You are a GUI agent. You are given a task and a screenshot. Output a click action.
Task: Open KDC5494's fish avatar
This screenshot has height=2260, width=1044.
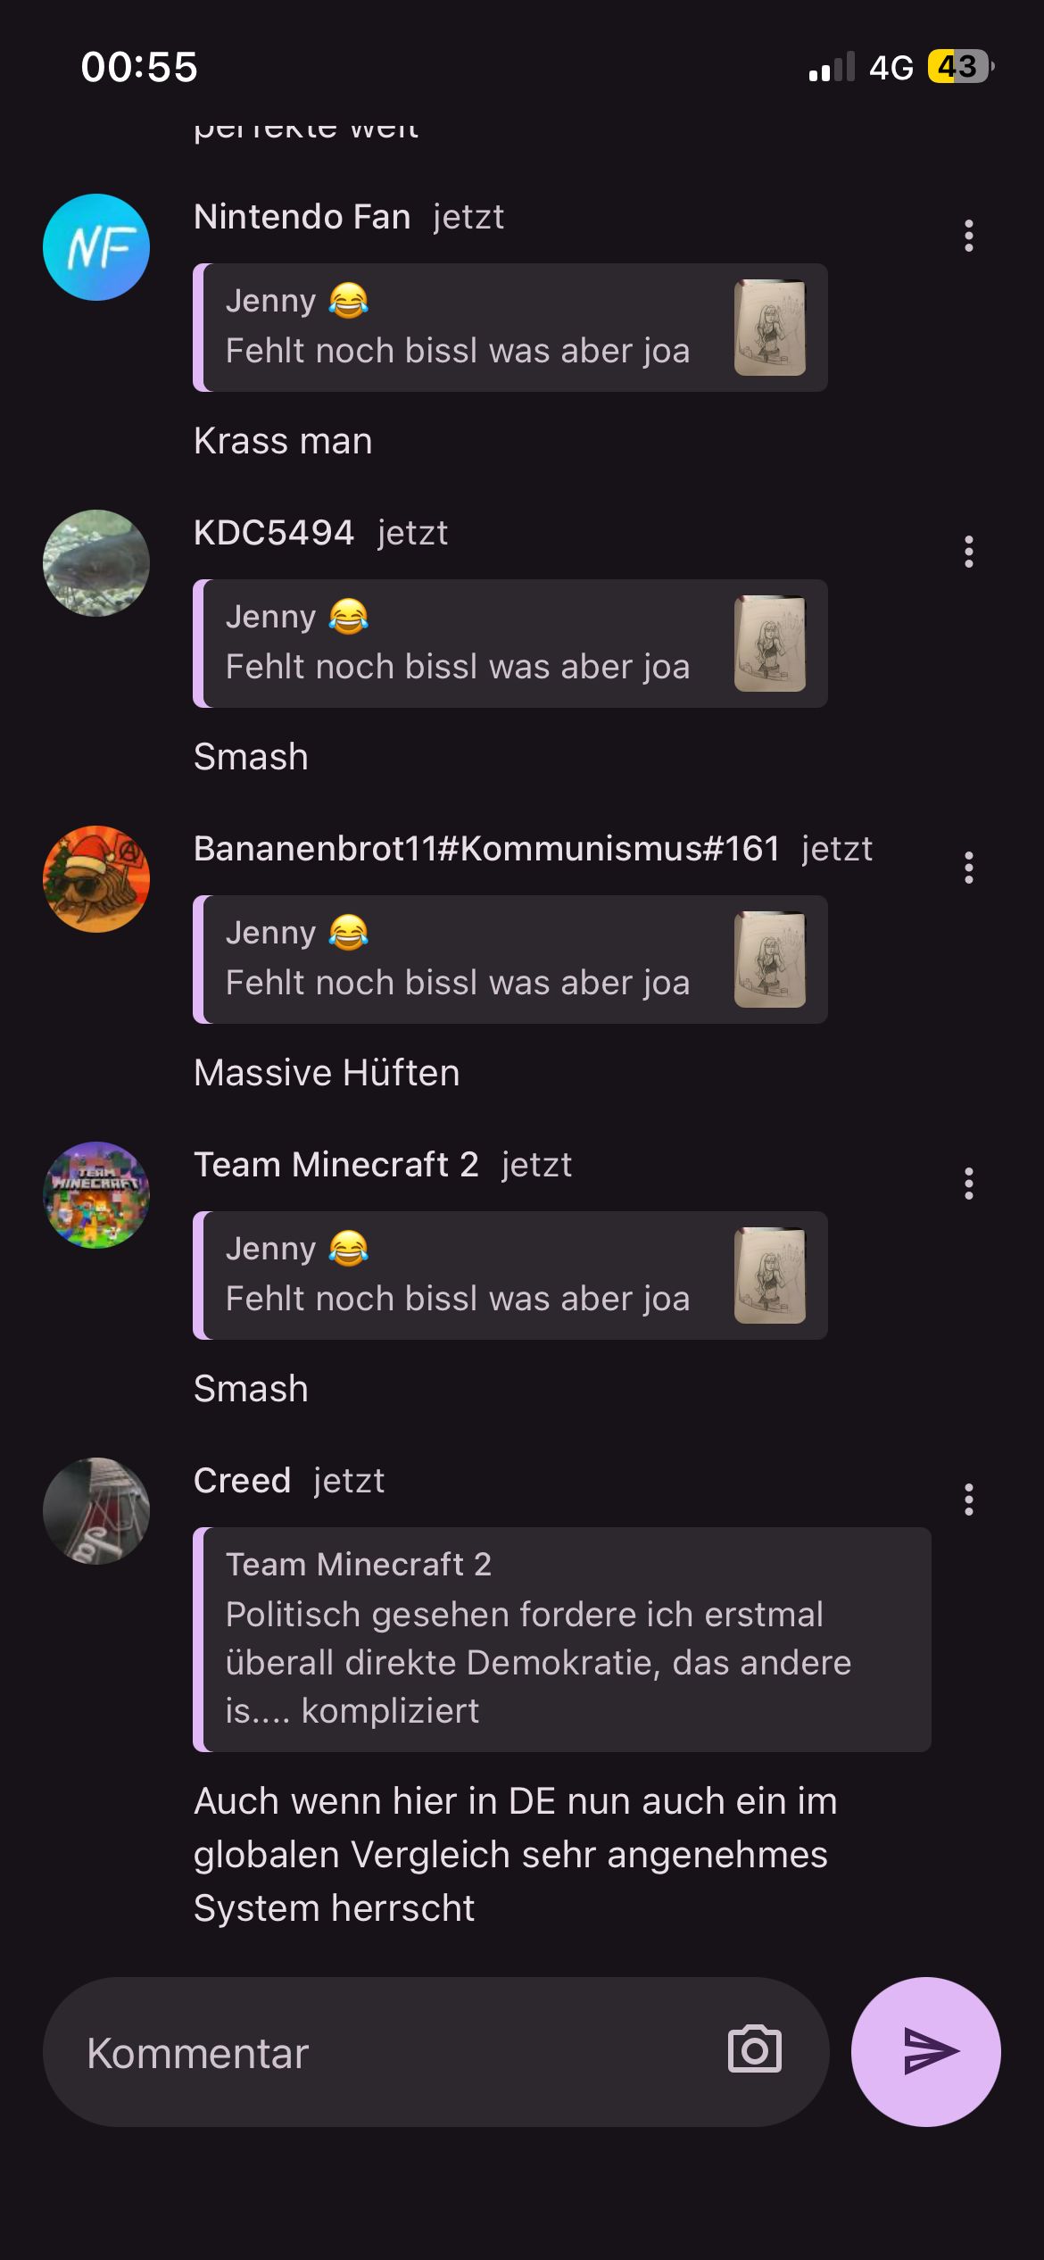(96, 563)
